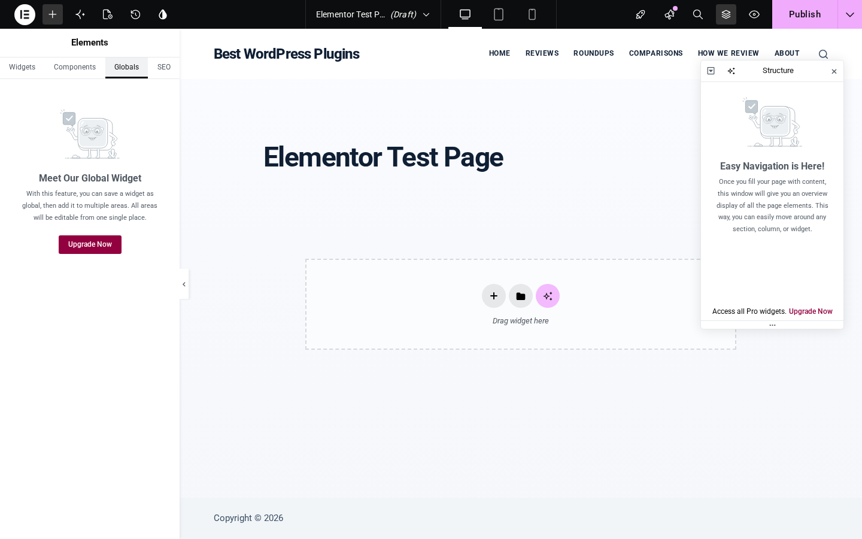This screenshot has height=539, width=862.
Task: Open the SEO tab
Action: (x=164, y=67)
